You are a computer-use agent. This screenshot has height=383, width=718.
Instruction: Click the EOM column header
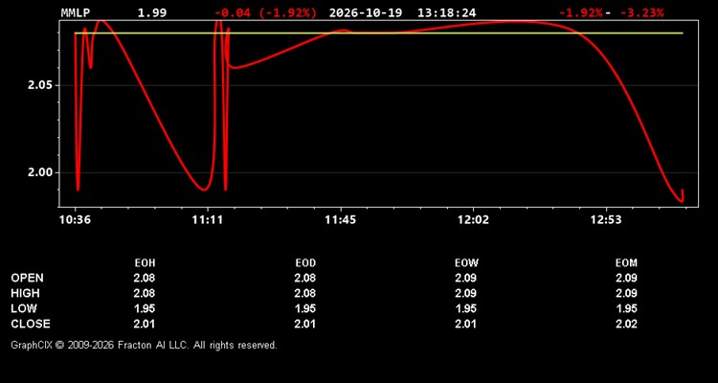(626, 263)
